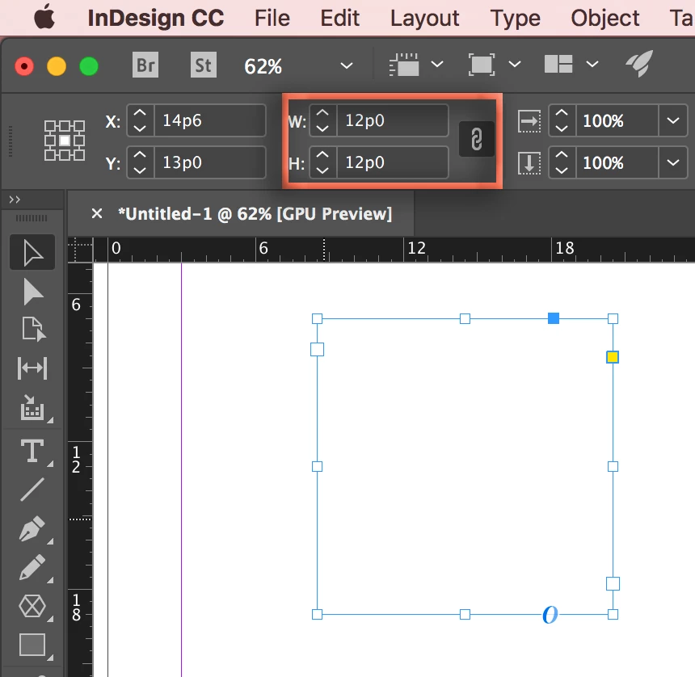Click the top-center handle of the frame
This screenshot has height=677, width=695.
click(x=465, y=318)
